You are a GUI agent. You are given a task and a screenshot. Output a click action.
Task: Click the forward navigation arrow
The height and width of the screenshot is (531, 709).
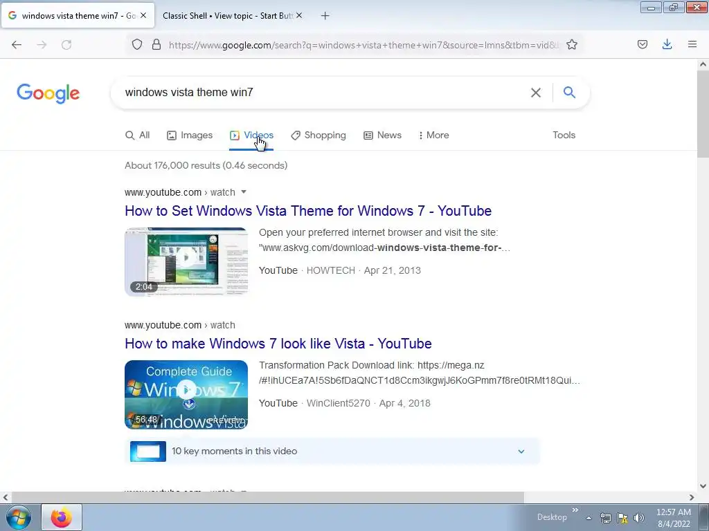click(x=42, y=45)
